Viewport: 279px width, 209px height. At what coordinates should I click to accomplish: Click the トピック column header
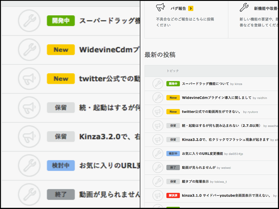(x=173, y=71)
